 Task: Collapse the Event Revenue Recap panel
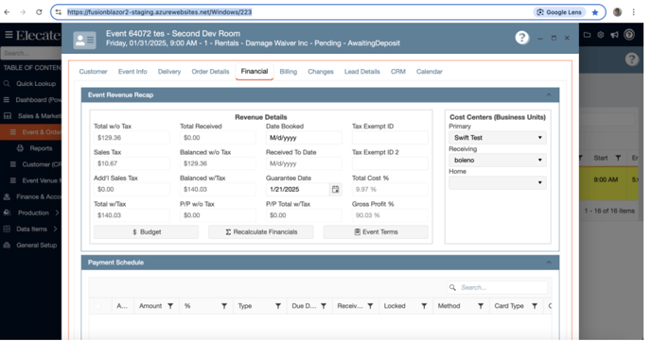coord(549,94)
